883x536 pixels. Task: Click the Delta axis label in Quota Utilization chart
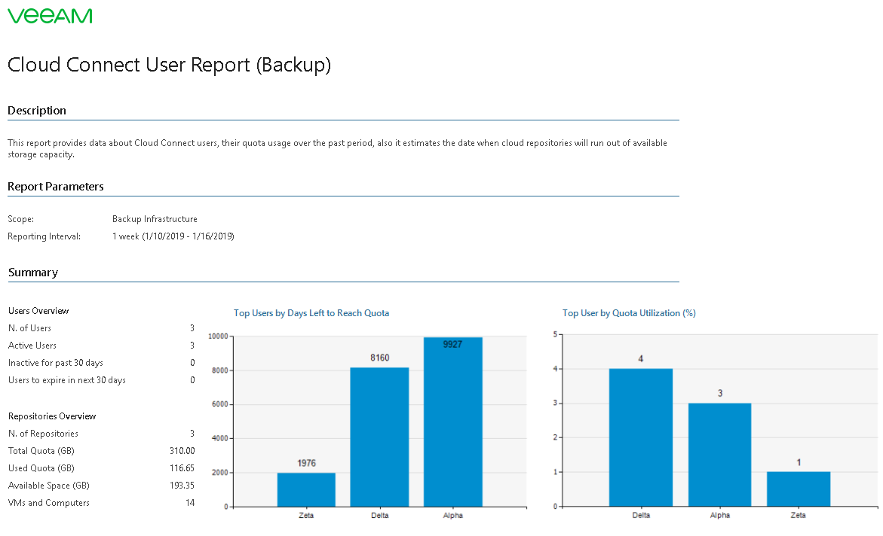coord(641,515)
